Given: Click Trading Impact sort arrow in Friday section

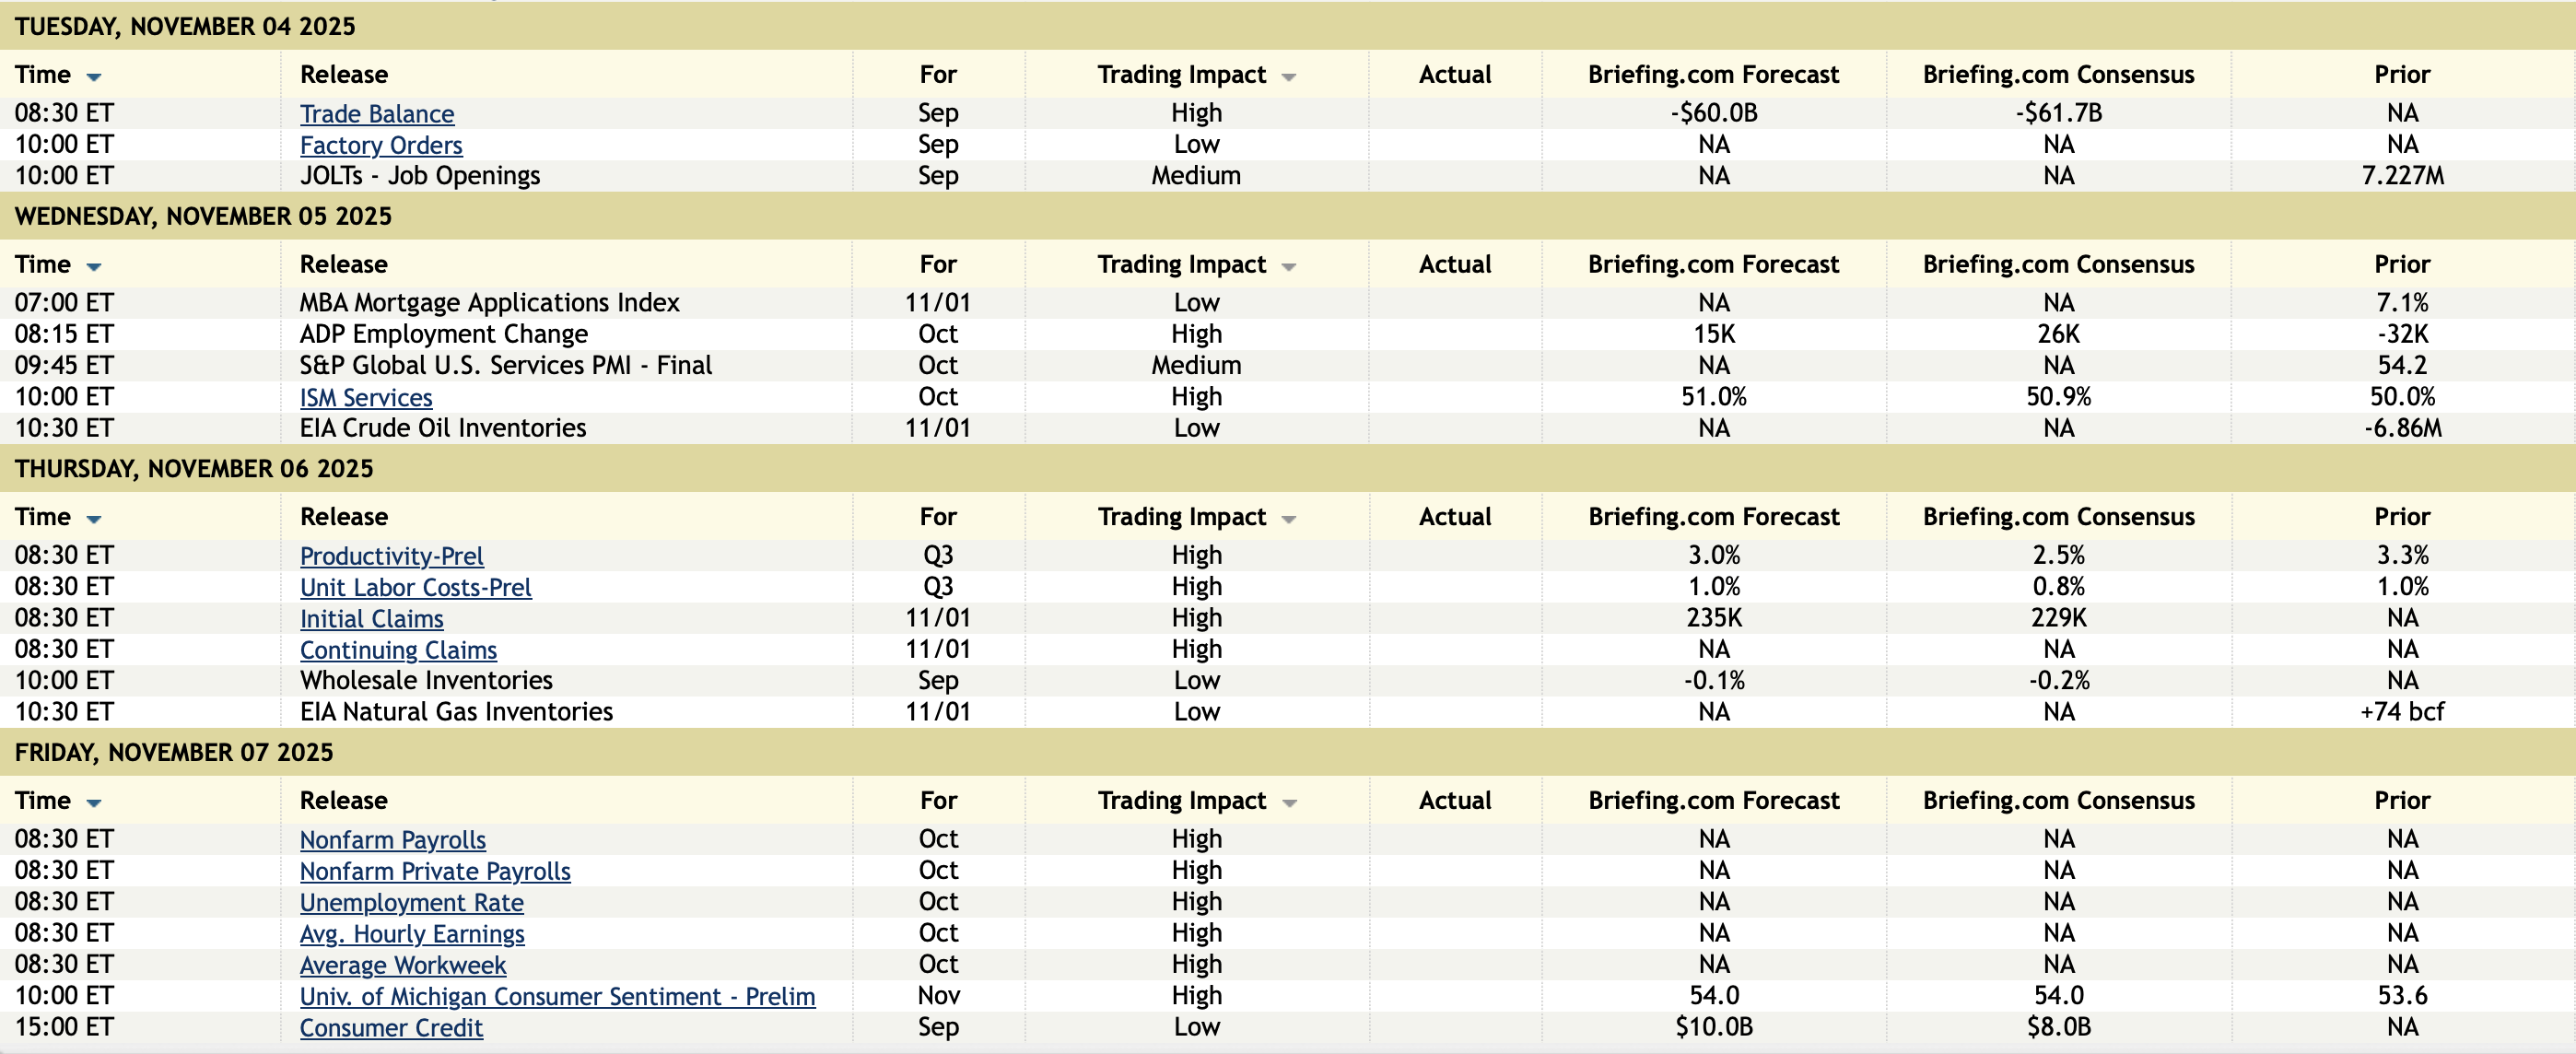Looking at the screenshot, I should (x=1288, y=803).
